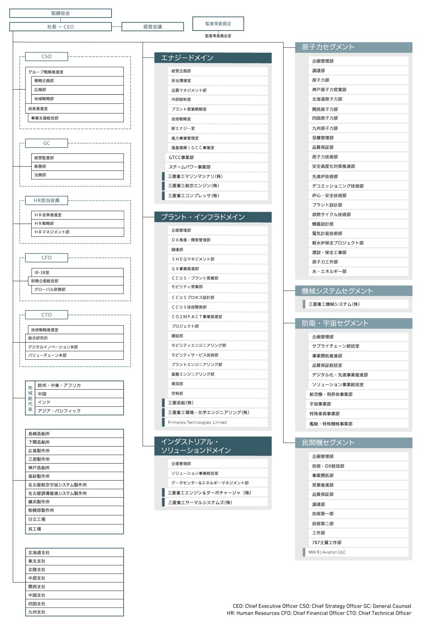Click the 成長推進室 row

click(x=74, y=109)
